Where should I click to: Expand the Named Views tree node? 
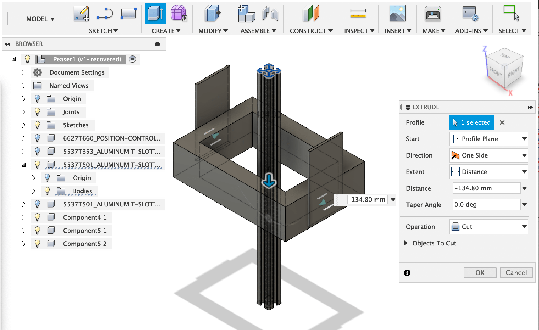pyautogui.click(x=24, y=86)
